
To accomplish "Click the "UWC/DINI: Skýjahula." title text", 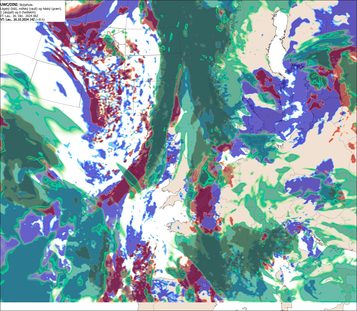I will [17, 4].
